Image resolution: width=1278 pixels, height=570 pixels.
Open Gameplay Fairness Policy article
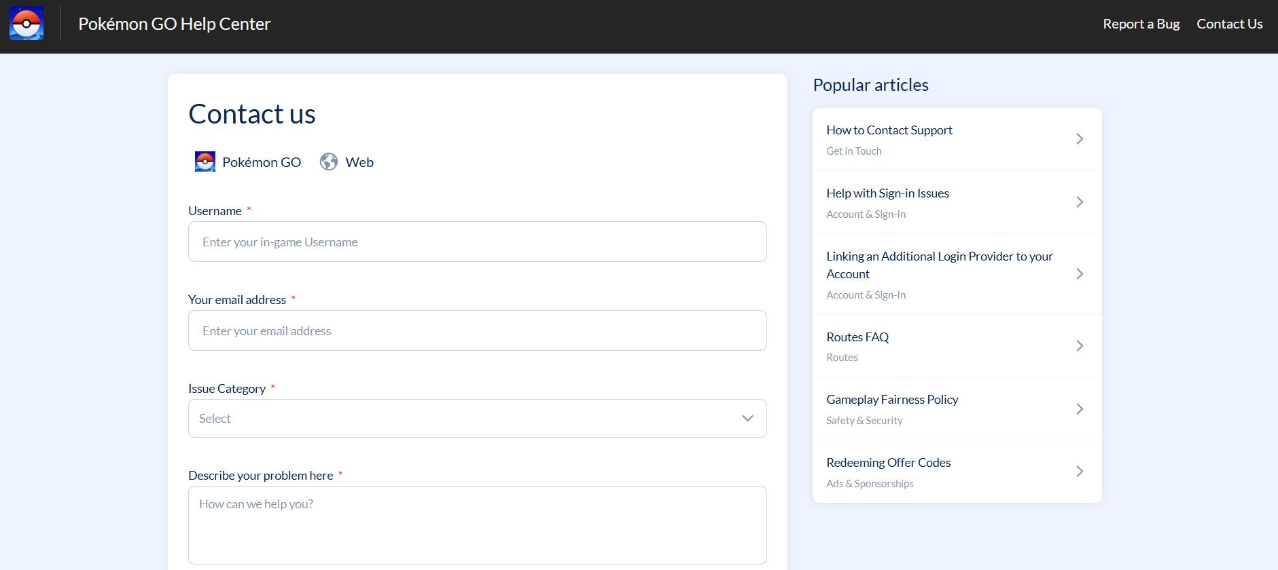(957, 408)
